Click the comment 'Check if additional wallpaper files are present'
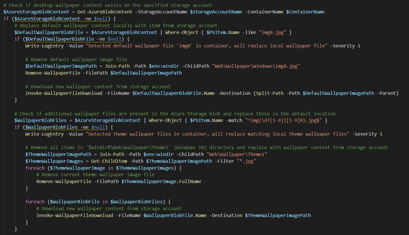Screen dimensions: 409x235 coord(175,114)
